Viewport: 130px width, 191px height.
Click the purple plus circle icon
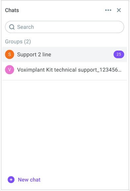pos(11,180)
